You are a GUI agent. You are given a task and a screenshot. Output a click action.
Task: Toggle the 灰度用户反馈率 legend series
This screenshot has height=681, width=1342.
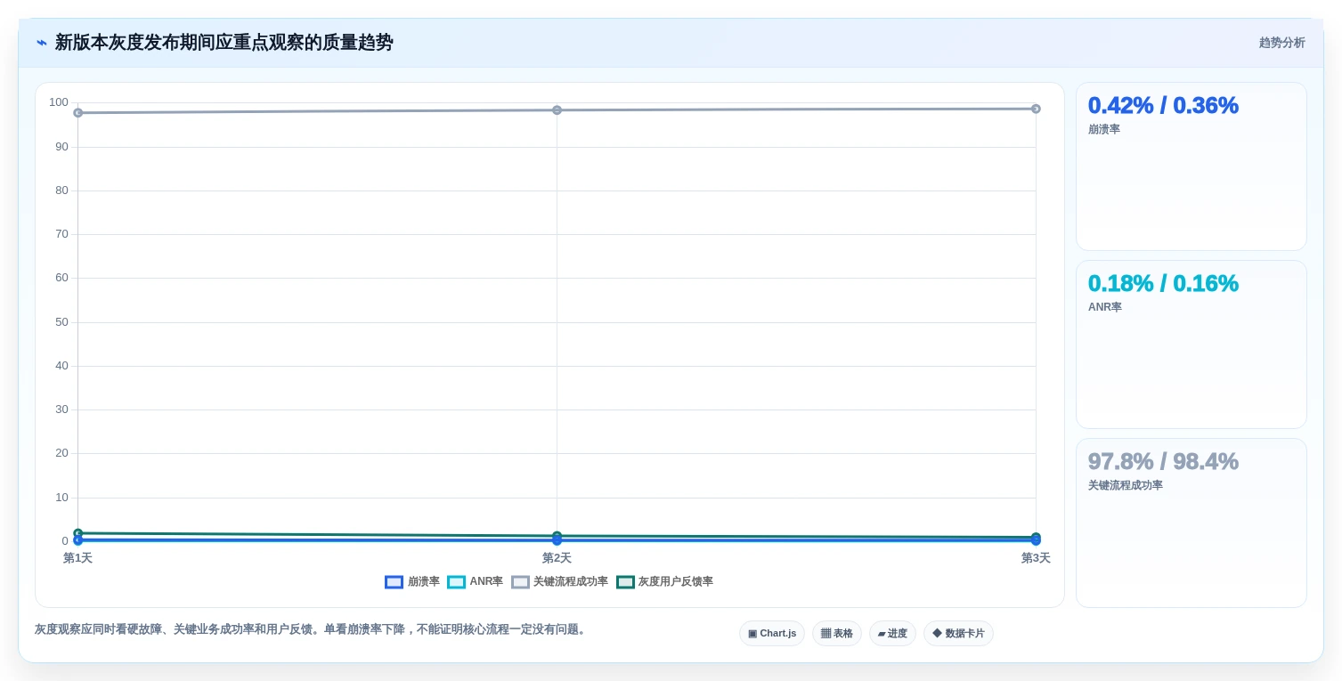pos(664,581)
